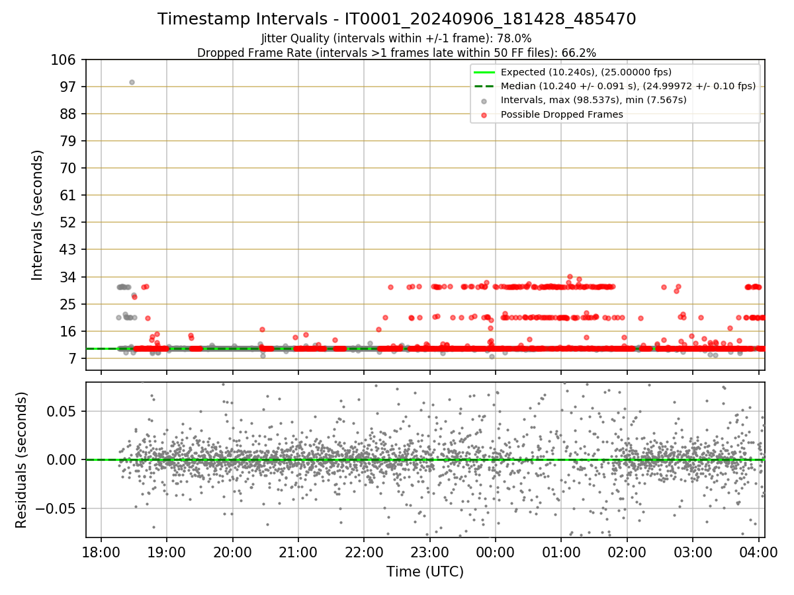Screen dimensions: 794x595
Task: Click the red legend marker for Dropped Frames
Action: [484, 115]
